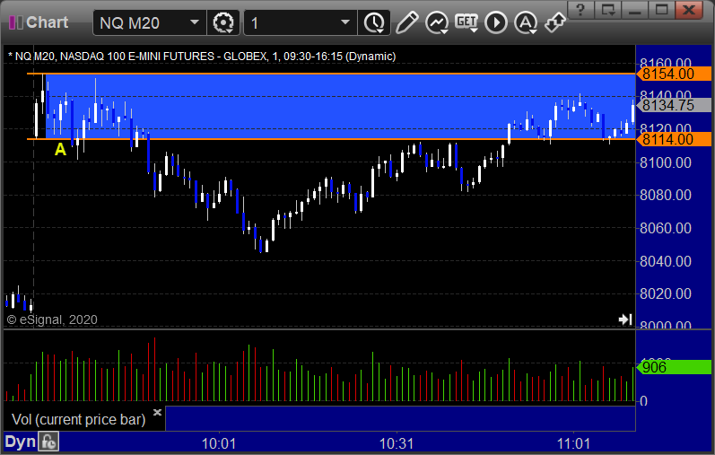Click the GET tools button

click(x=466, y=22)
